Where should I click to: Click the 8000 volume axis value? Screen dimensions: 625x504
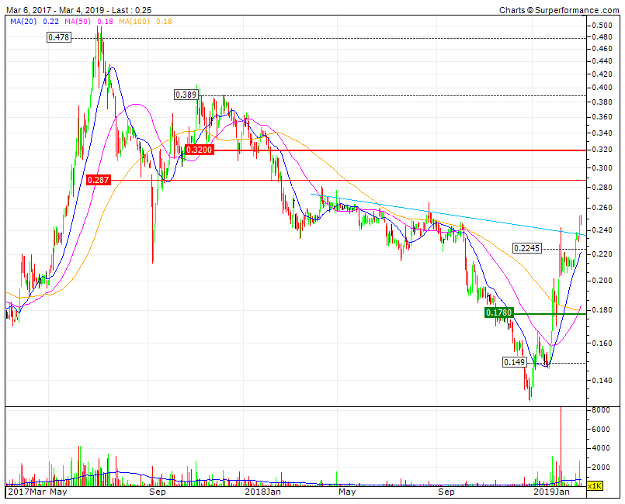click(601, 410)
